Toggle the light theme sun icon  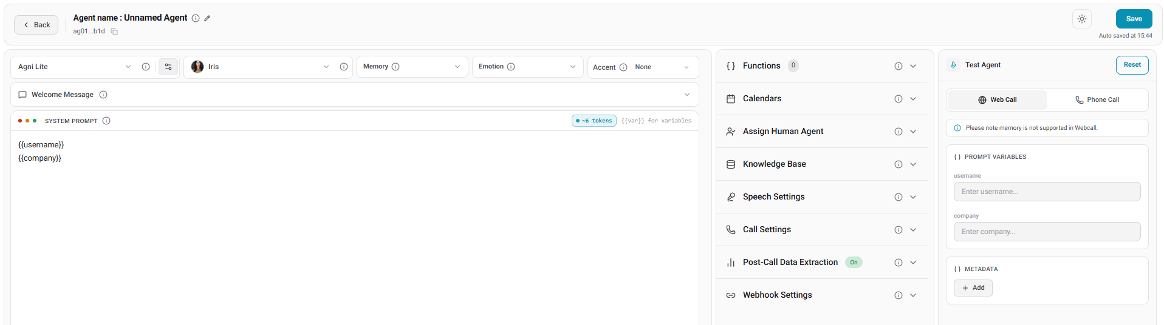[x=1082, y=19]
